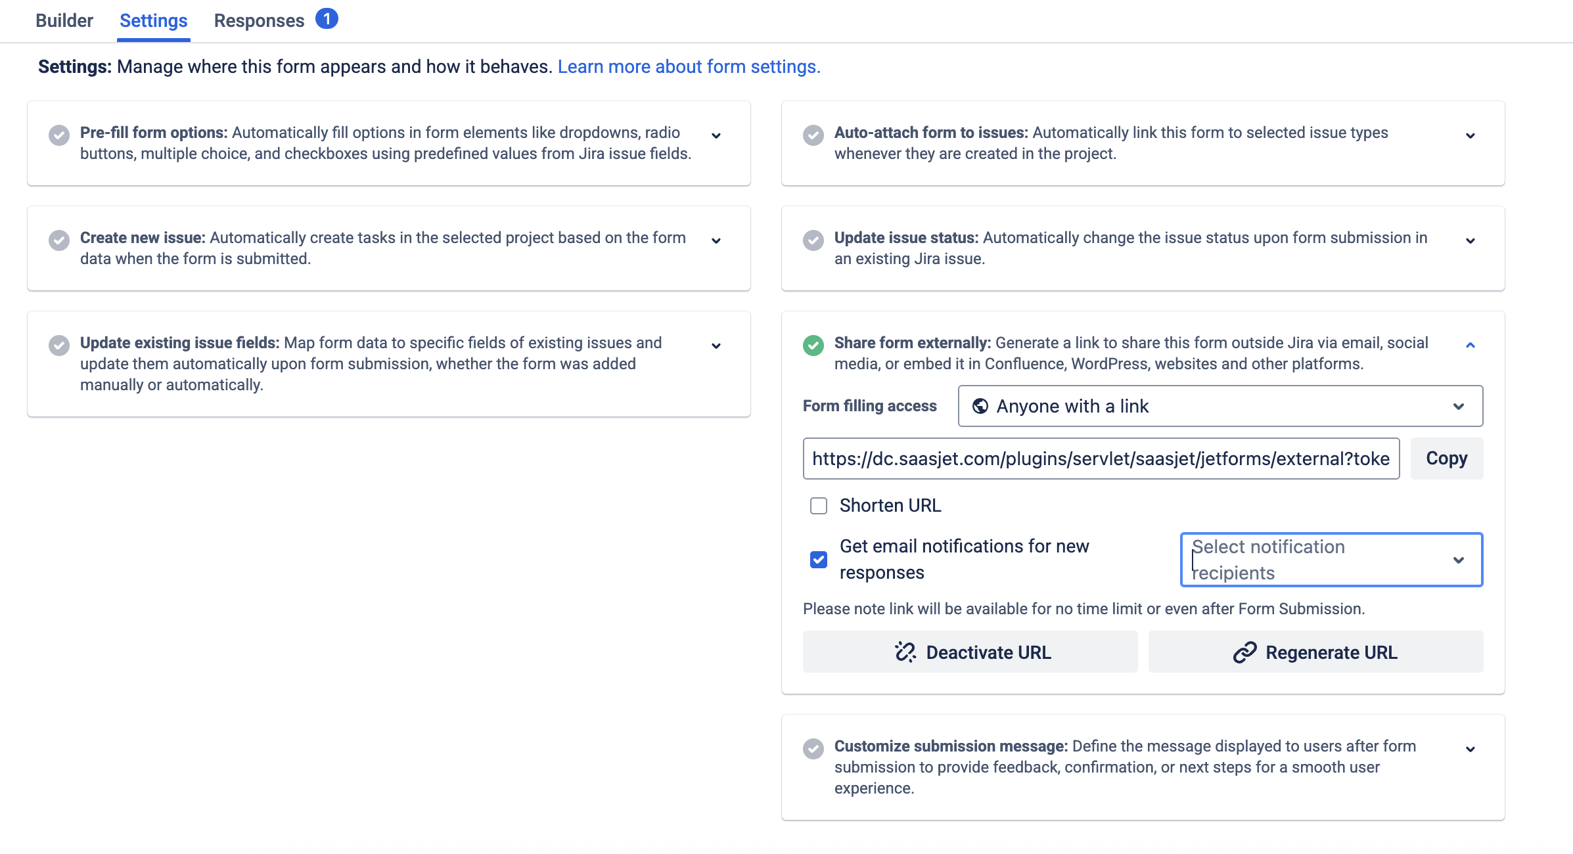Click the green Share form externally check icon
The height and width of the screenshot is (854, 1573).
813,346
